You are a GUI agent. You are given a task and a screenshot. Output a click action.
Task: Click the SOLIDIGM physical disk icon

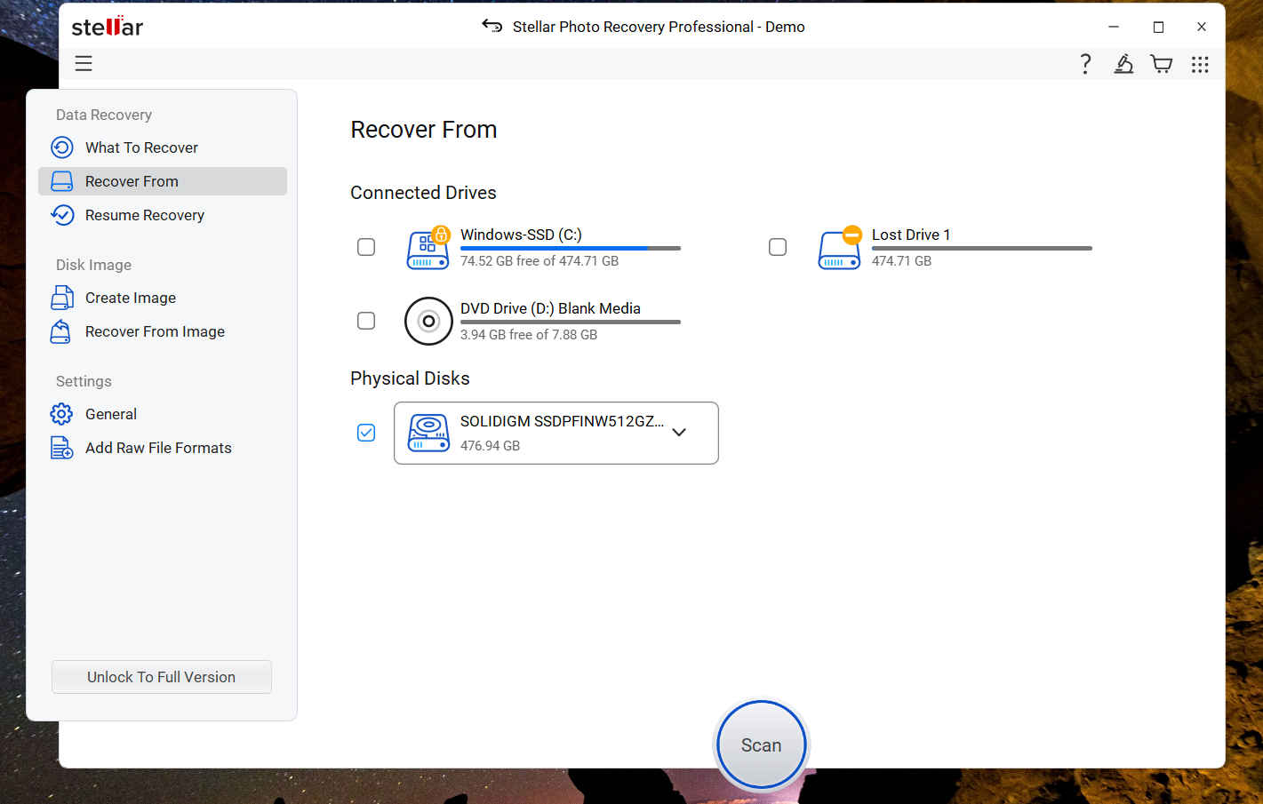pyautogui.click(x=429, y=433)
